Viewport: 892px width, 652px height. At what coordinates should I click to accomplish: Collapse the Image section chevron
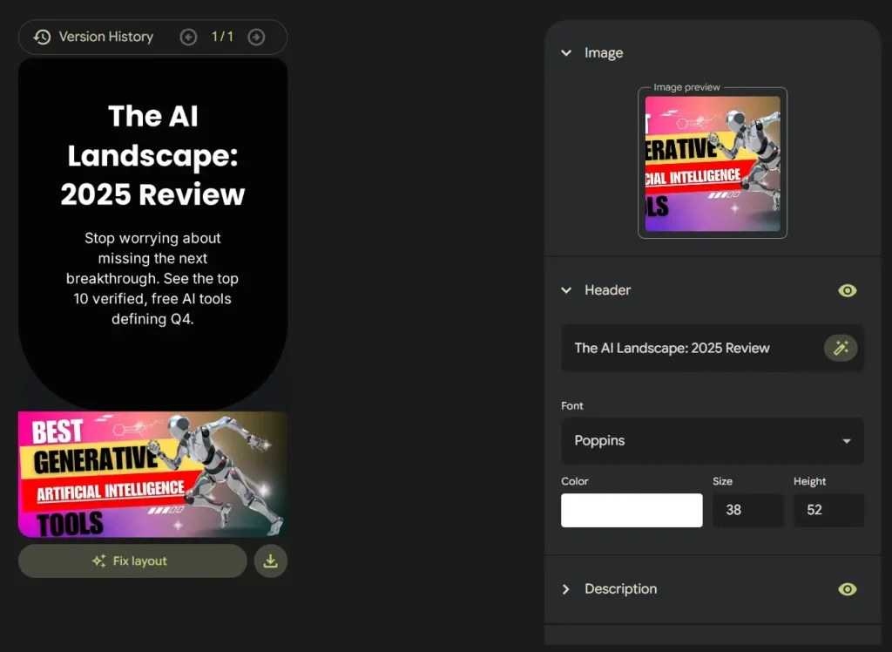click(566, 53)
